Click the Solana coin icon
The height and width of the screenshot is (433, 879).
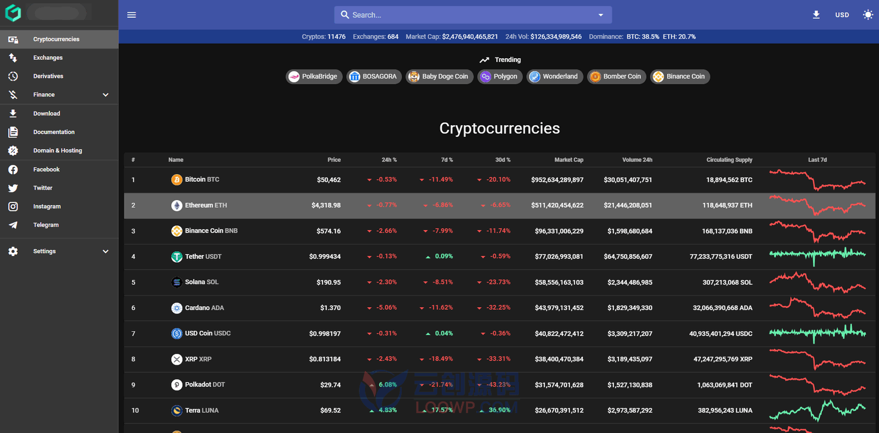[177, 282]
